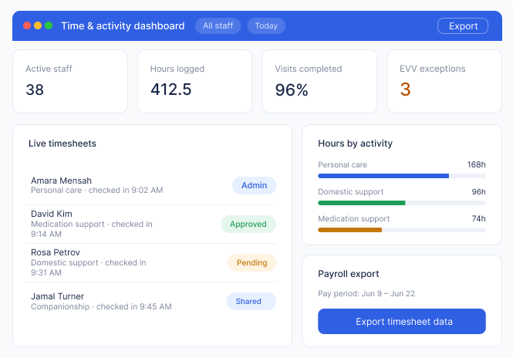Click the Personal care progress bar
513x358 pixels.
pyautogui.click(x=402, y=176)
